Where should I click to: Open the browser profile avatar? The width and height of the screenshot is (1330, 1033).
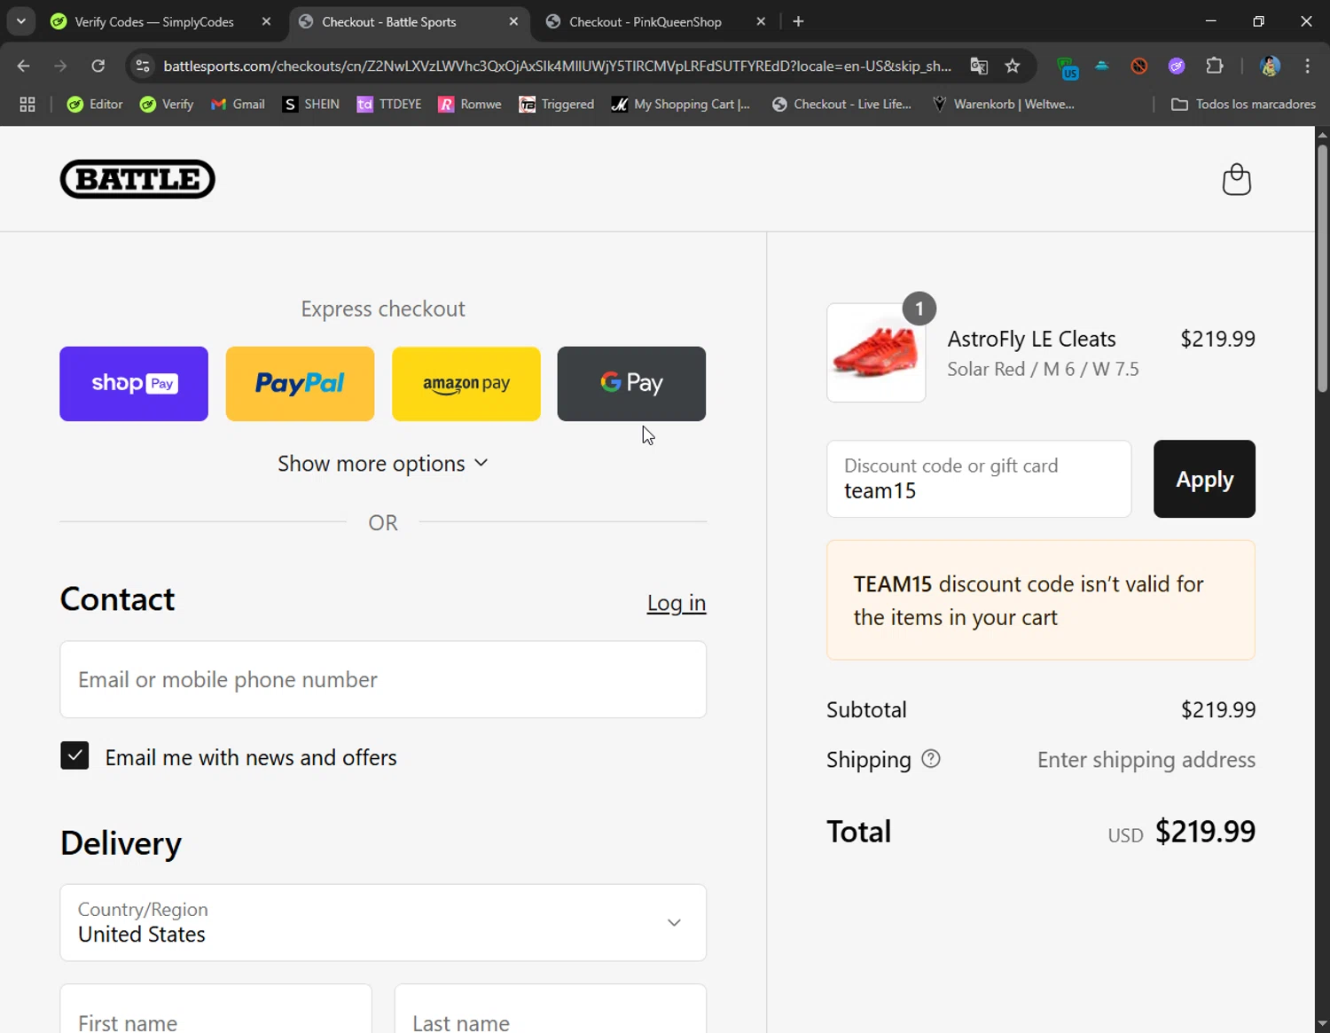pyautogui.click(x=1270, y=66)
